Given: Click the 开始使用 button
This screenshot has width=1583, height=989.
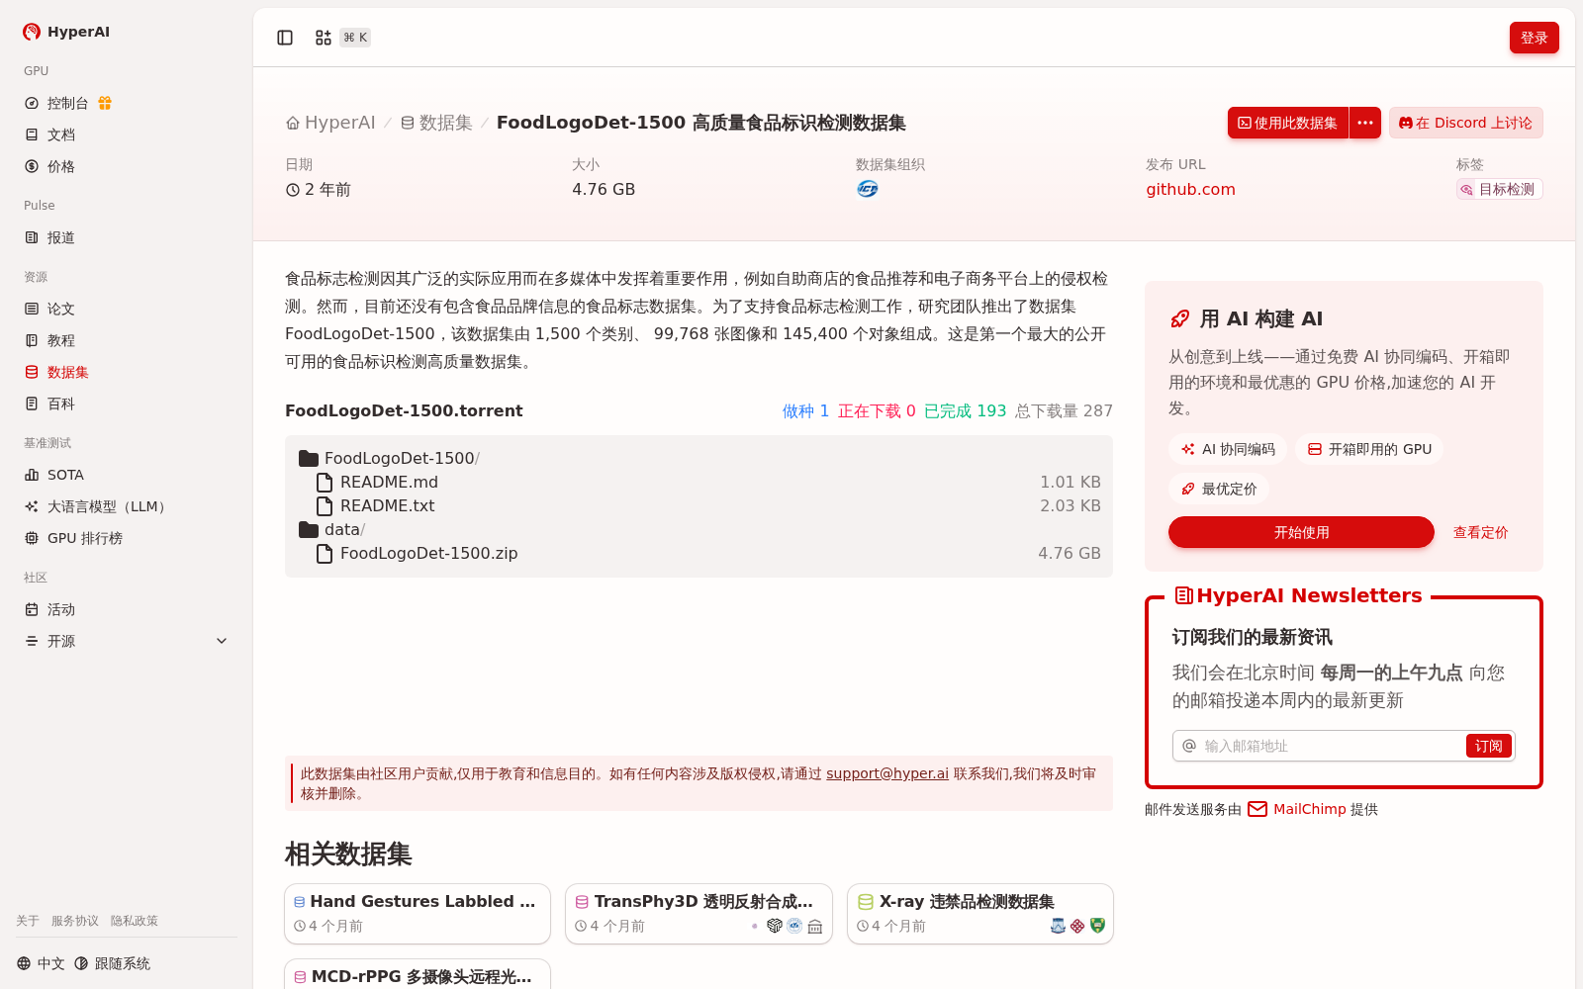Looking at the screenshot, I should click(1301, 532).
